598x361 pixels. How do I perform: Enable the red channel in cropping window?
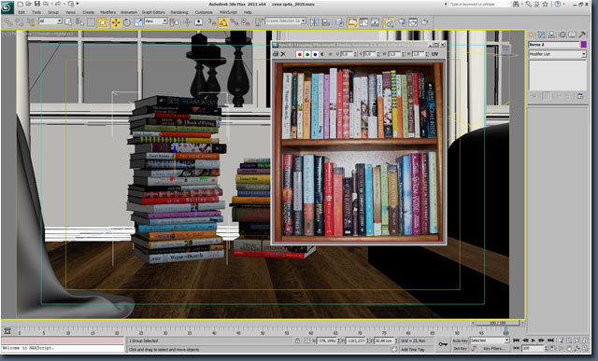299,54
